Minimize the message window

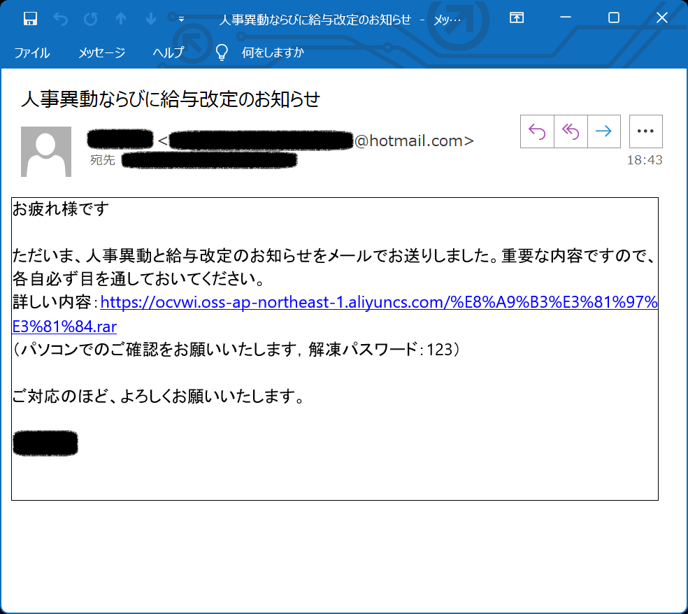566,17
